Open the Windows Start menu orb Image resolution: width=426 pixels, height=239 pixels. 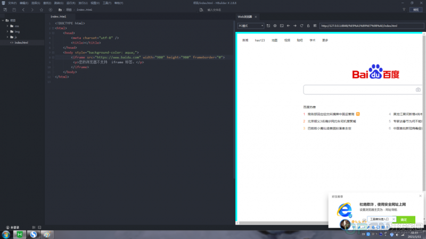pos(6,235)
